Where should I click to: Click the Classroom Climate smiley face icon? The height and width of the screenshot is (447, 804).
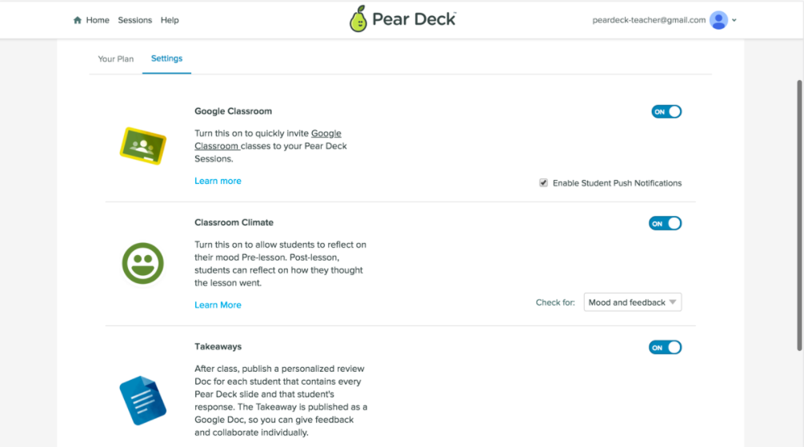coord(142,263)
